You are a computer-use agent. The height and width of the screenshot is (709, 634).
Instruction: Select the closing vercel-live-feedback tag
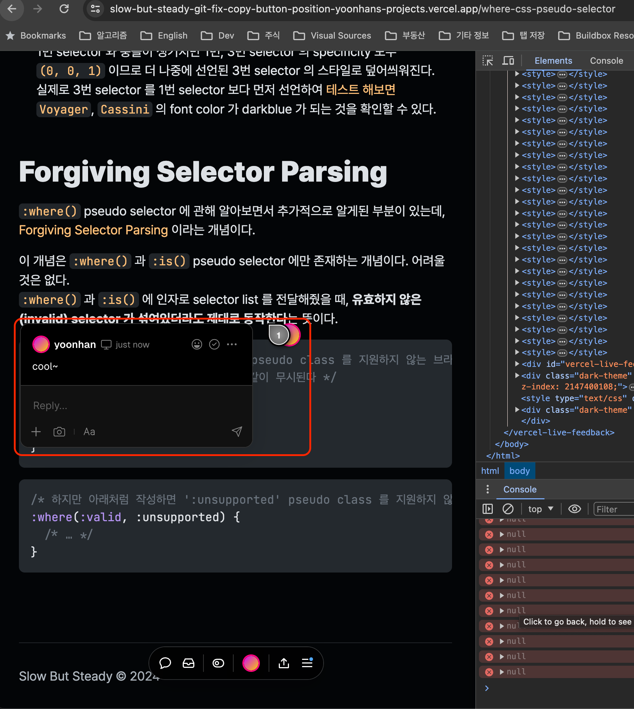[559, 432]
